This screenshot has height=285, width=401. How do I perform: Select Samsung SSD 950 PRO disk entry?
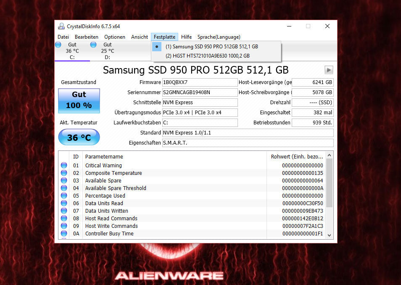(211, 47)
